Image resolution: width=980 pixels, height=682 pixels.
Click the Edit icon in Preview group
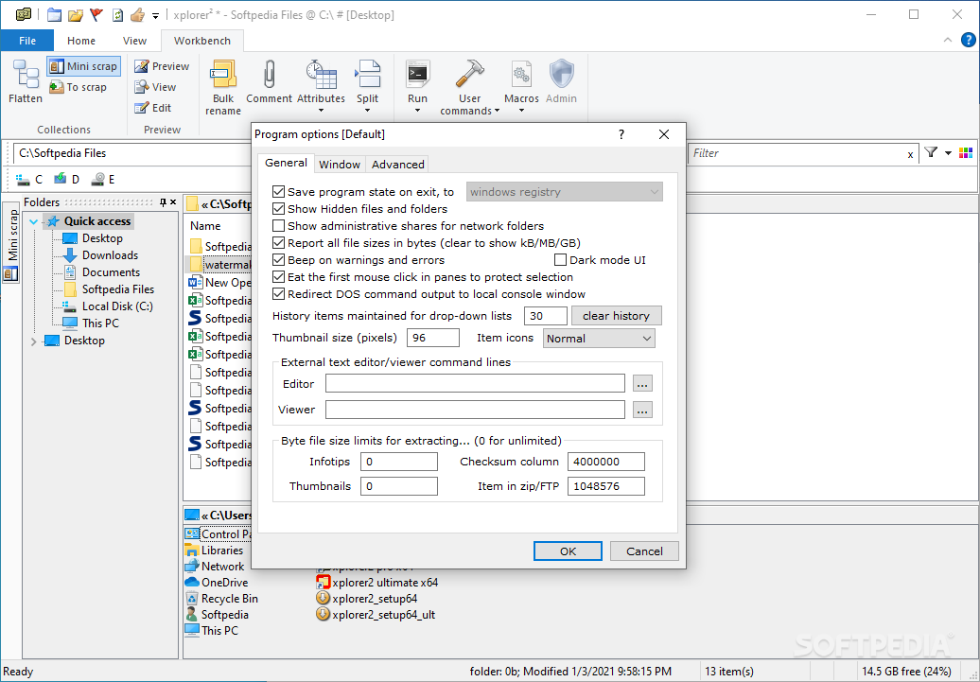[141, 108]
